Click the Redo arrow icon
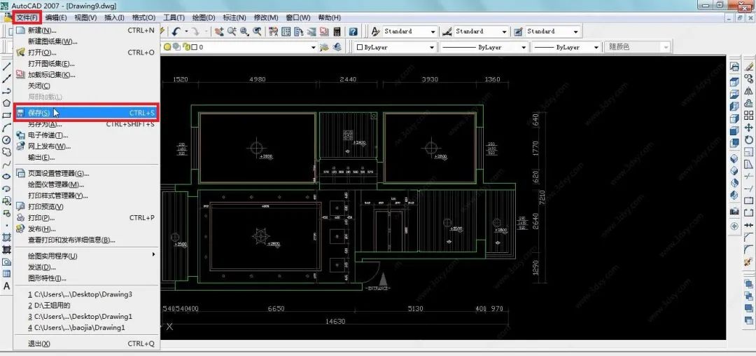Viewport: 756px width, 356px height. (195, 32)
